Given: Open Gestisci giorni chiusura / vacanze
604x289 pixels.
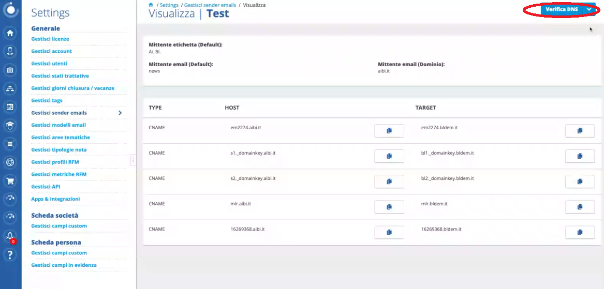Looking at the screenshot, I should point(73,88).
